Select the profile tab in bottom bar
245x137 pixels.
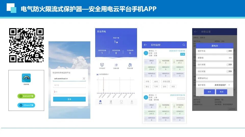[132, 102]
